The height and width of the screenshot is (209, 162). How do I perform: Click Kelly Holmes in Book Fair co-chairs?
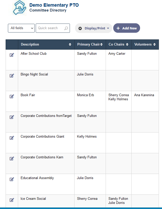[x=118, y=99]
